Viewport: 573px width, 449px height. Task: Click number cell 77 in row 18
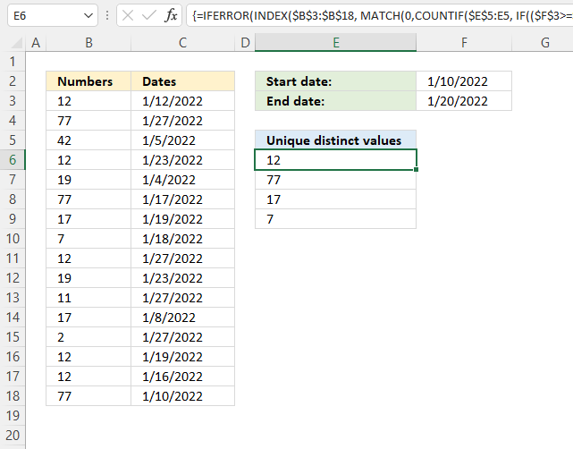pyautogui.click(x=88, y=396)
